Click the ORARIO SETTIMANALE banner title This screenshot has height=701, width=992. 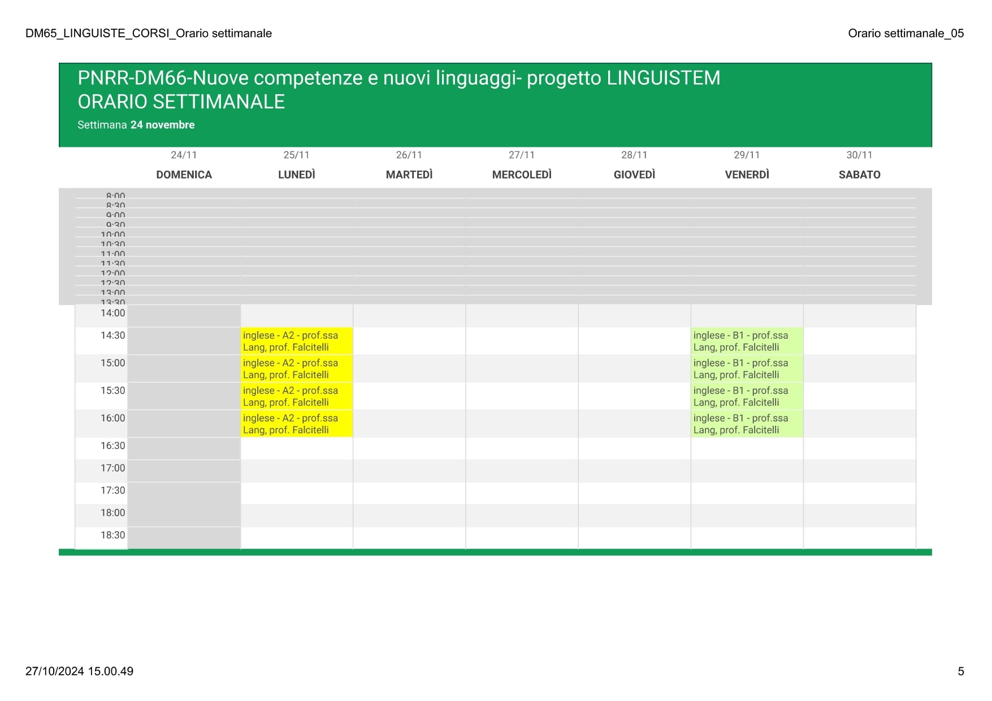pos(181,102)
